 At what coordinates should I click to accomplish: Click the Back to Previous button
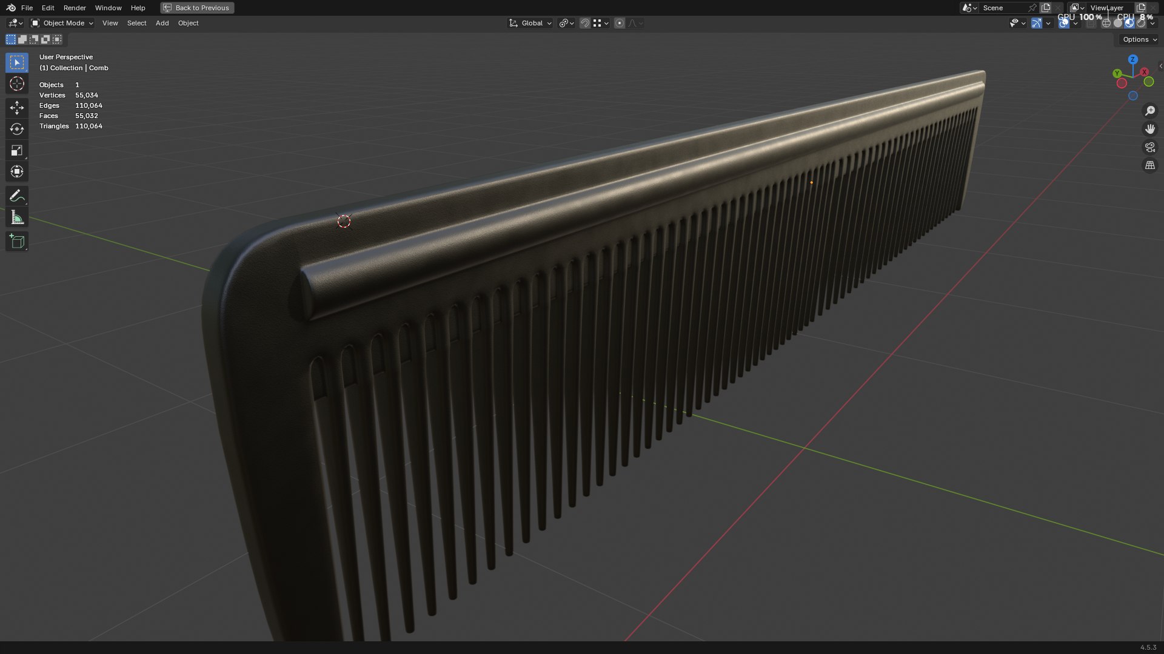coord(197,8)
